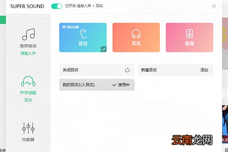The height and width of the screenshot is (152, 228).
Task: Click the selected checkmark on 耳纹 card
Action: (x=103, y=49)
